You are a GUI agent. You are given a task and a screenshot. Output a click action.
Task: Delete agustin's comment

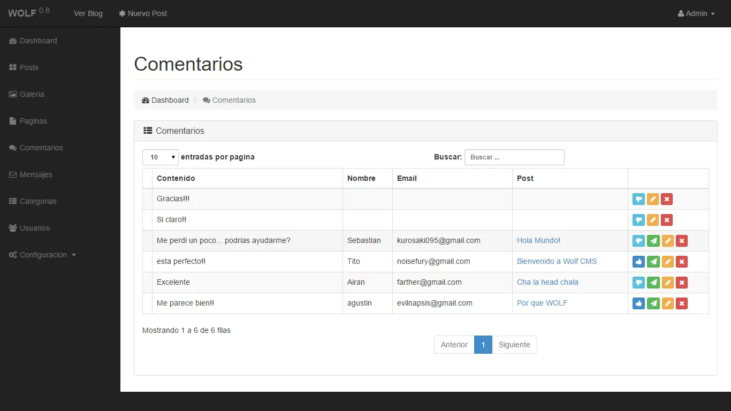coord(682,303)
